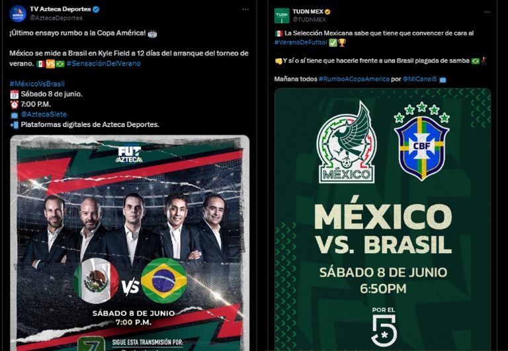Viewport: 508px width, 351px height.
Task: Open TUDN MEX profile avatar
Action: [x=282, y=16]
